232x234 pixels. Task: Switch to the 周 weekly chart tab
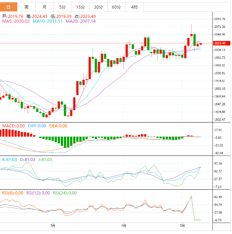(x=26, y=7)
